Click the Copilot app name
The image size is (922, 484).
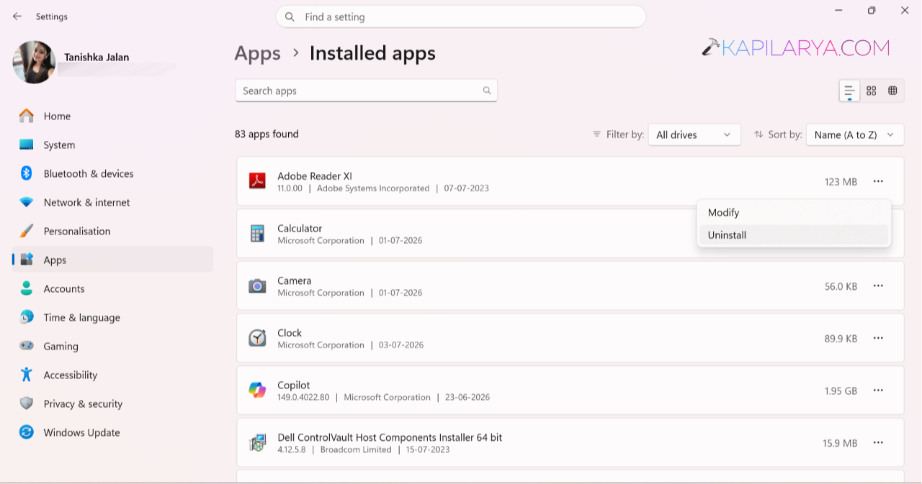(294, 385)
